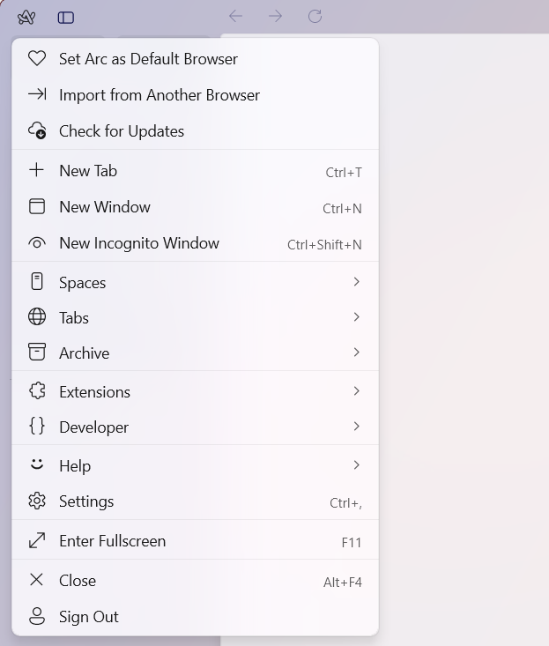Screen dimensions: 549x646
Task: Expand the Archive submenu chevron
Action: coord(356,353)
